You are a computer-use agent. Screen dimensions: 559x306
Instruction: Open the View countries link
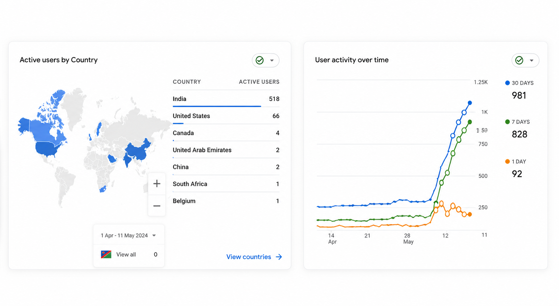click(x=254, y=257)
